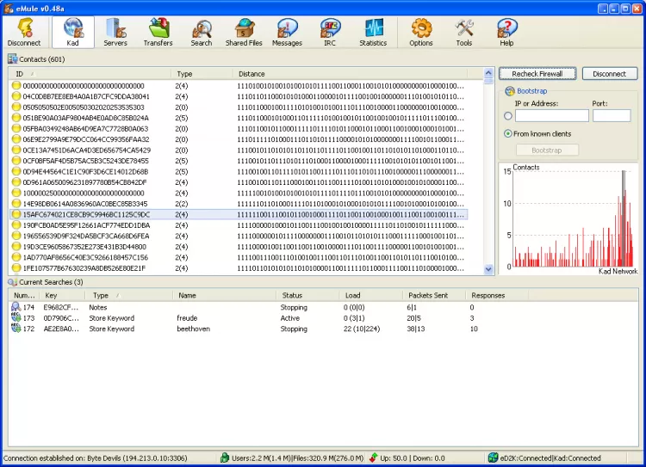The image size is (646, 467).
Task: Open the Search toolbar icon
Action: (x=201, y=32)
